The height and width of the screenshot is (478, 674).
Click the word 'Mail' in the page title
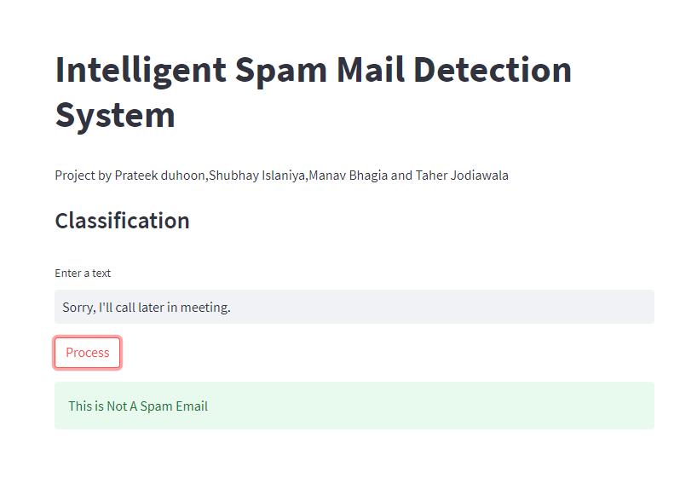point(371,69)
